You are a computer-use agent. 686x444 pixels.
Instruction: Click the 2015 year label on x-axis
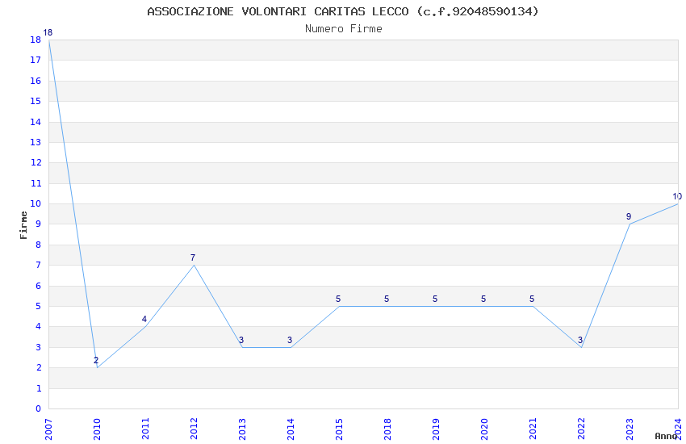[x=339, y=429]
